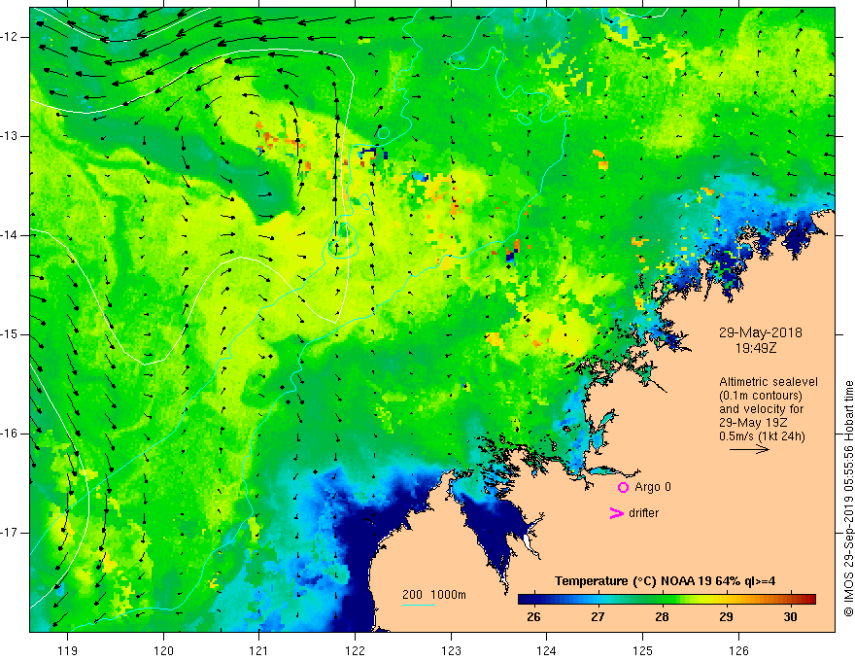Click the longitude axis label 119
Screen dimensions: 855x661
coord(68,650)
